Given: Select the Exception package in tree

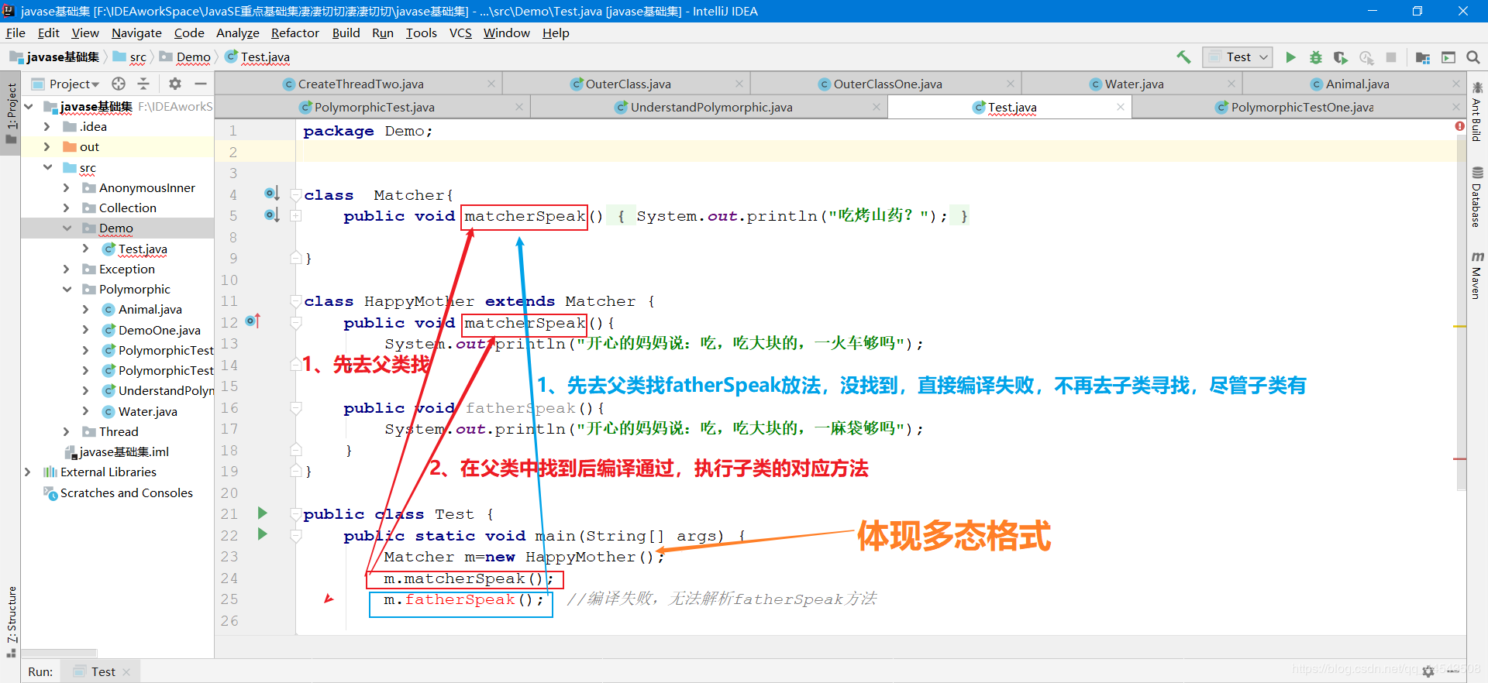Looking at the screenshot, I should (x=127, y=269).
